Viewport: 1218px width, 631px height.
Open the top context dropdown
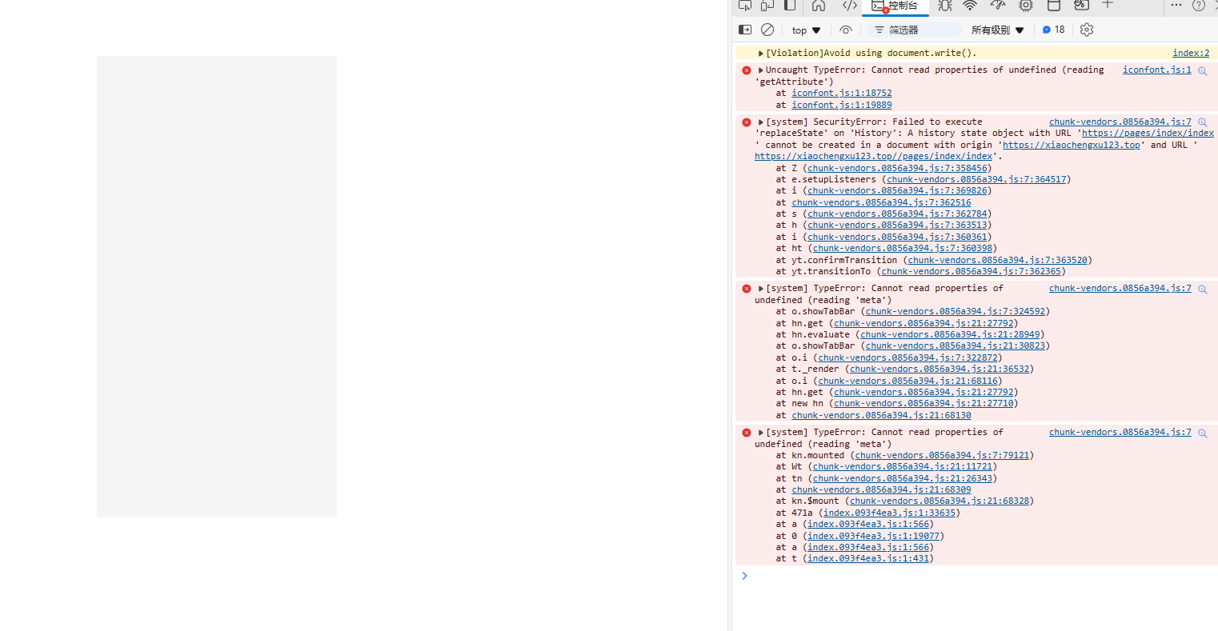[x=807, y=30]
